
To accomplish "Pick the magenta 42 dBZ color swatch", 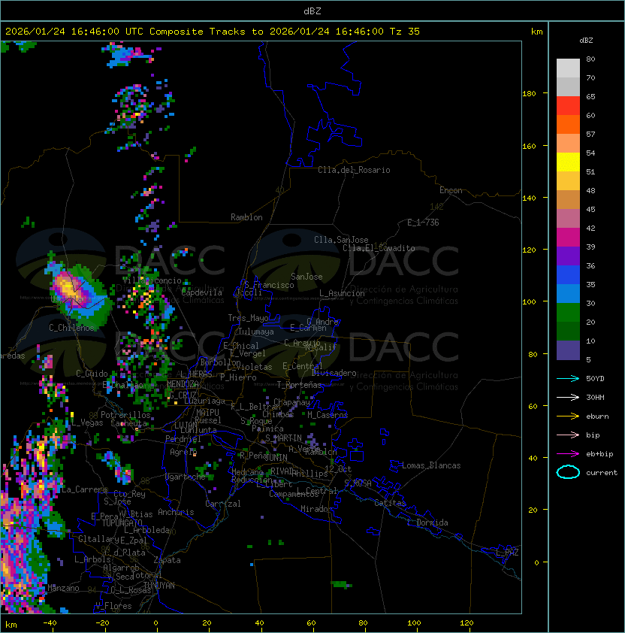I will point(568,237).
